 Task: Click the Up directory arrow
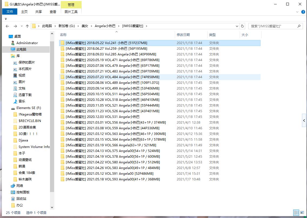(x=27, y=26)
